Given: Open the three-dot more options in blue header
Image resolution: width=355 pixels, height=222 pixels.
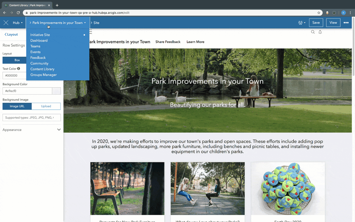Looking at the screenshot, I should point(346,23).
